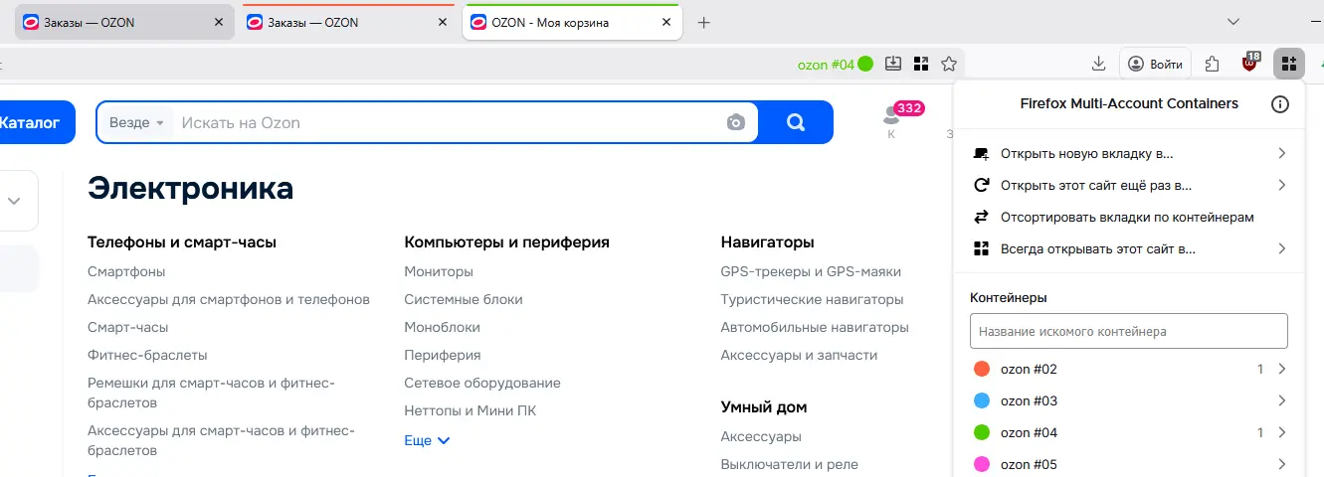Open the Смарт-часы link
This screenshot has width=1324, height=477.
click(127, 327)
